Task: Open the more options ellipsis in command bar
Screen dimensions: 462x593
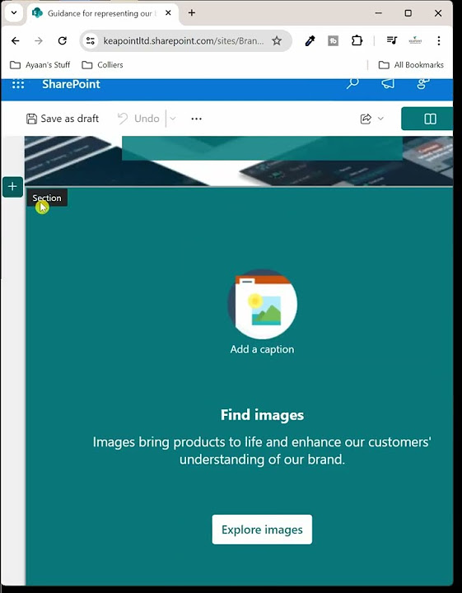Action: point(197,119)
